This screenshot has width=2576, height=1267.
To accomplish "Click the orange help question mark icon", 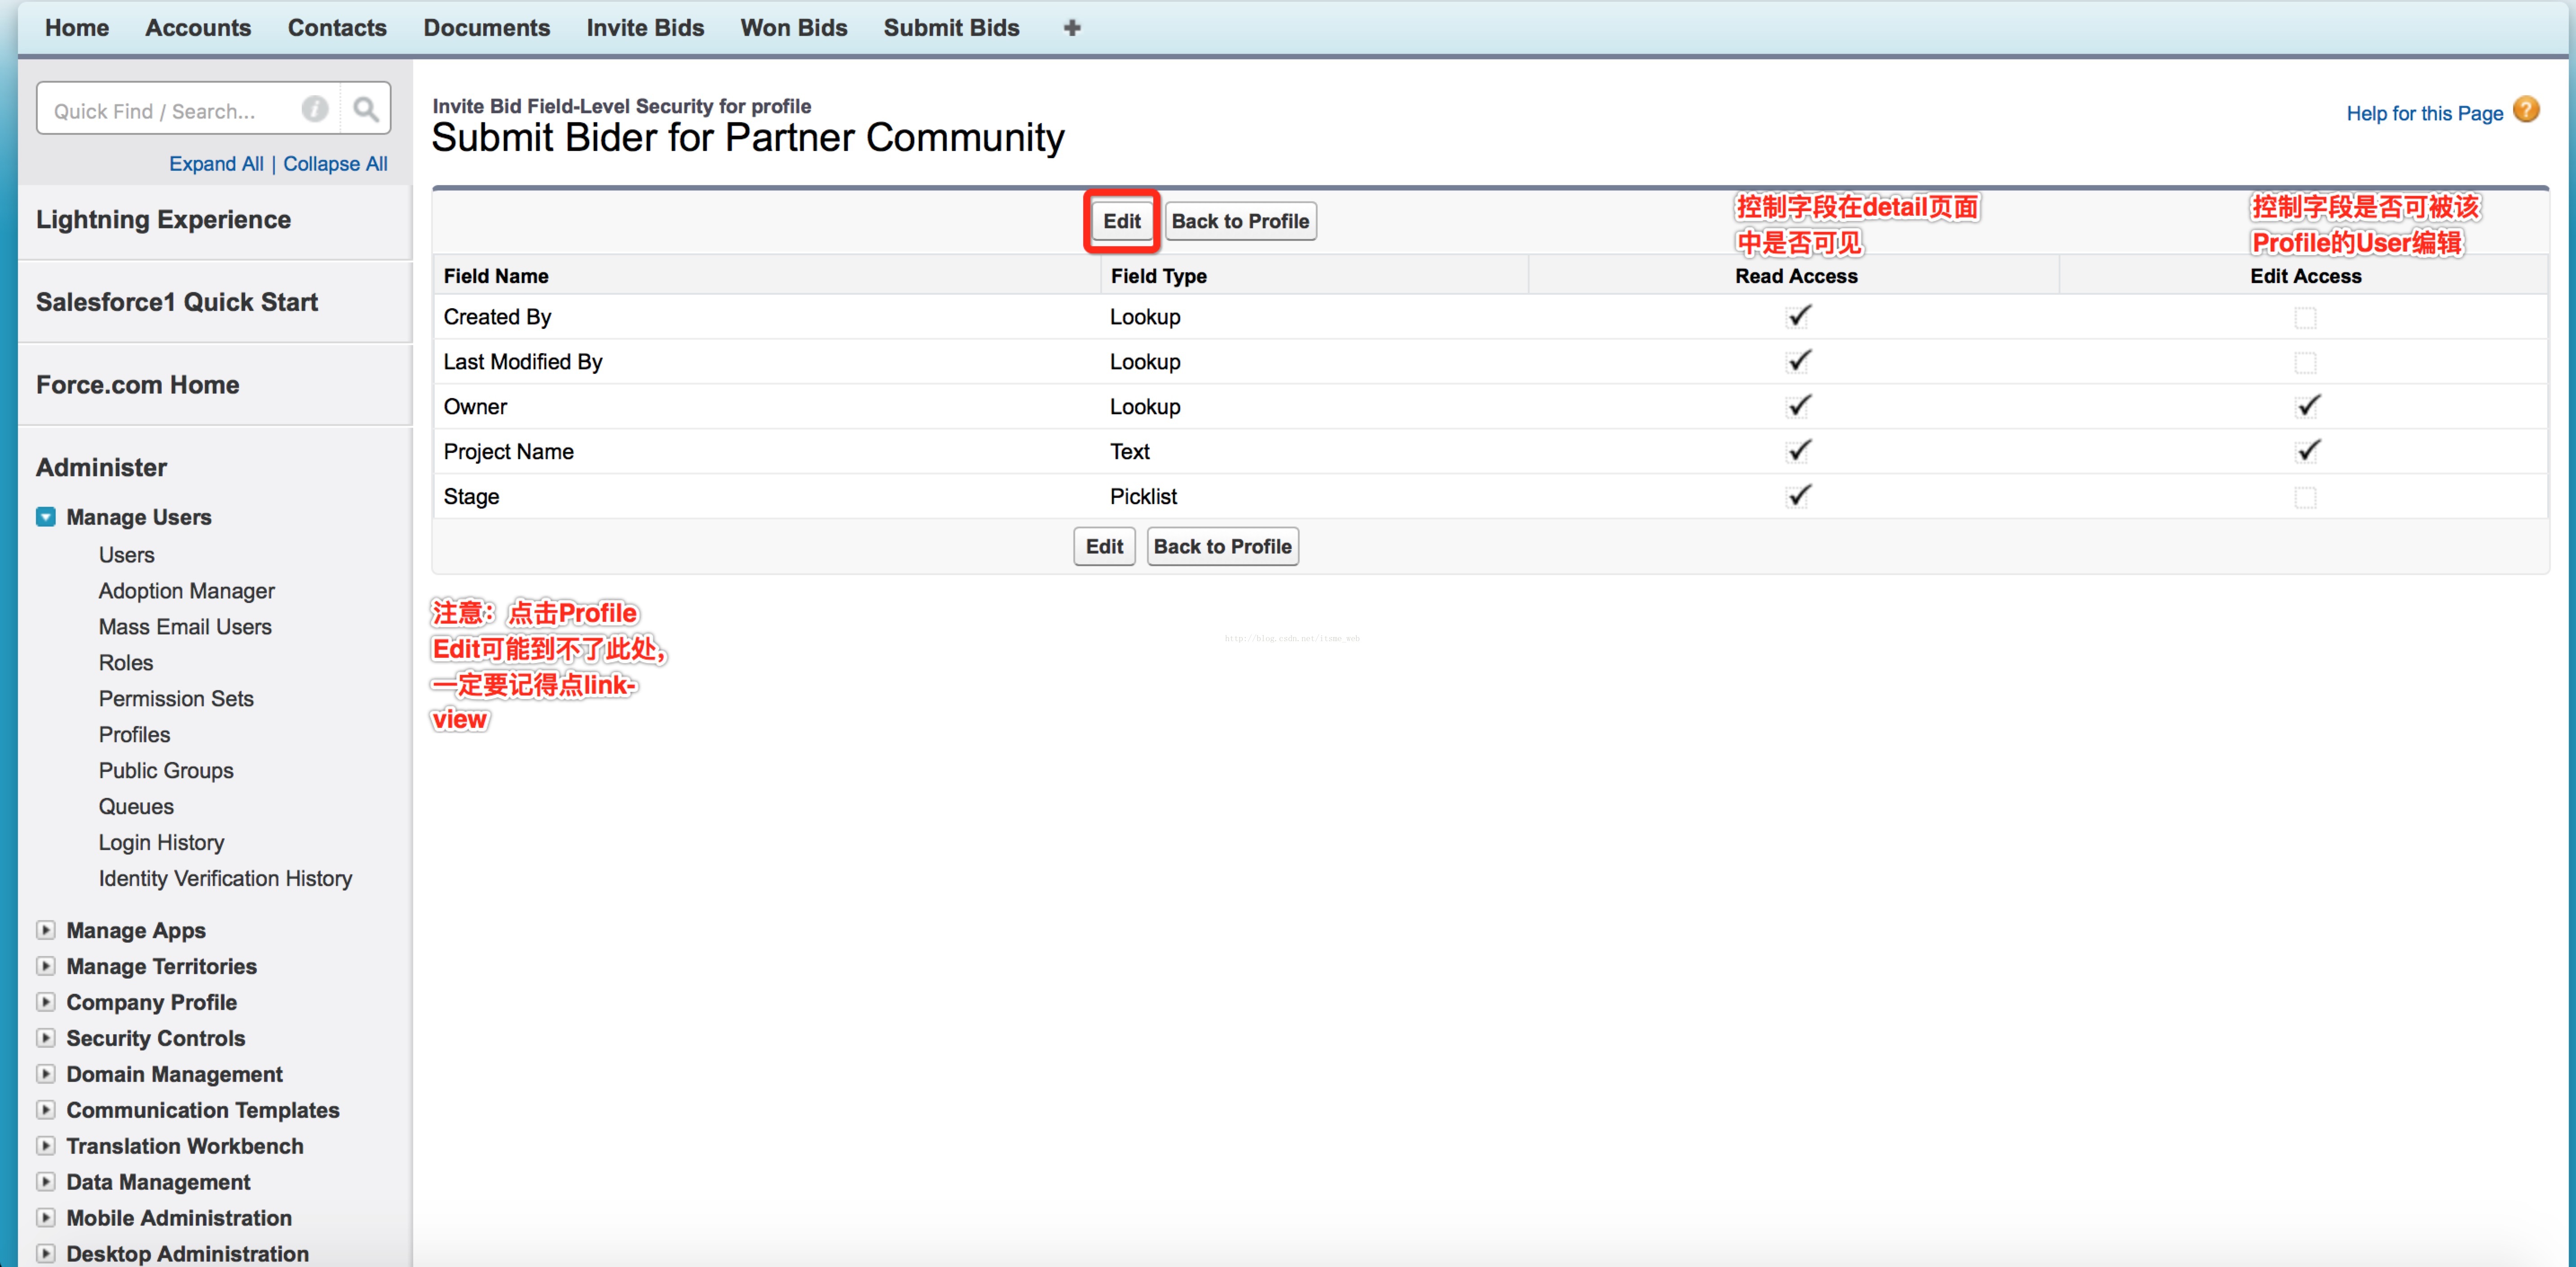I will pyautogui.click(x=2526, y=110).
